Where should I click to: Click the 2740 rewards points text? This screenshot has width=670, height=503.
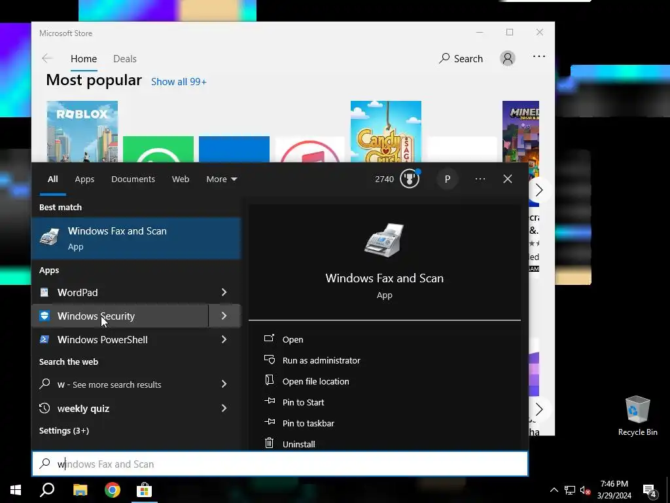click(x=384, y=179)
